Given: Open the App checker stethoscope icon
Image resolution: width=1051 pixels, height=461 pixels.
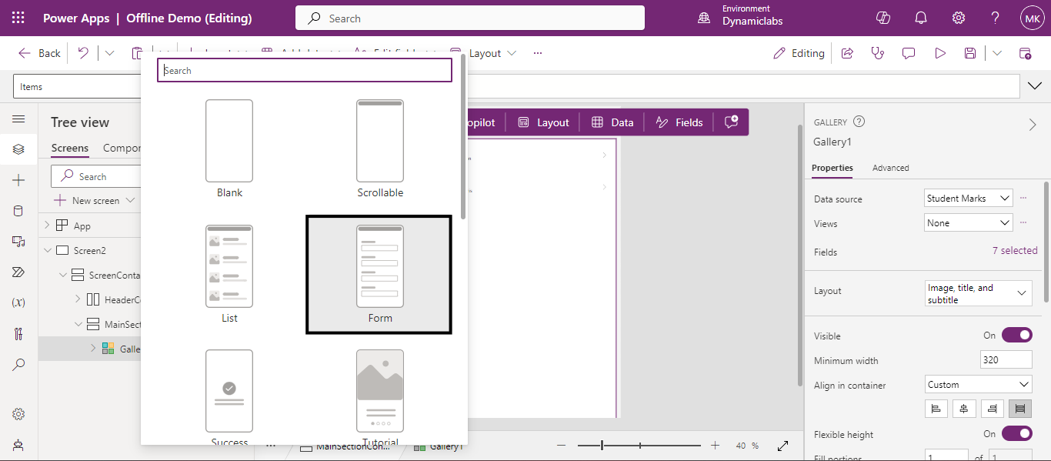Looking at the screenshot, I should tap(877, 53).
